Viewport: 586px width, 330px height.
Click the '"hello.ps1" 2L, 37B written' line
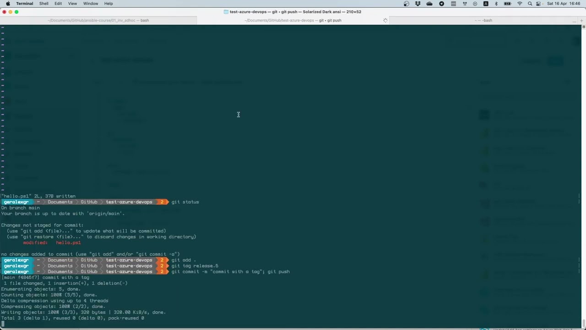click(38, 196)
